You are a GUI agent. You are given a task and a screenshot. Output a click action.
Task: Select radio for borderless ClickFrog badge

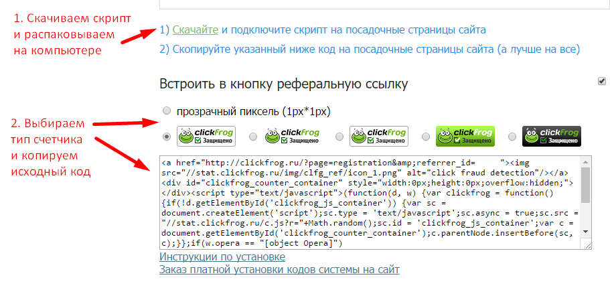(x=253, y=137)
